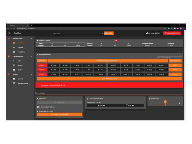Toggle the Enable End G-Code switch
The image size is (192, 144).
(x=39, y=107)
